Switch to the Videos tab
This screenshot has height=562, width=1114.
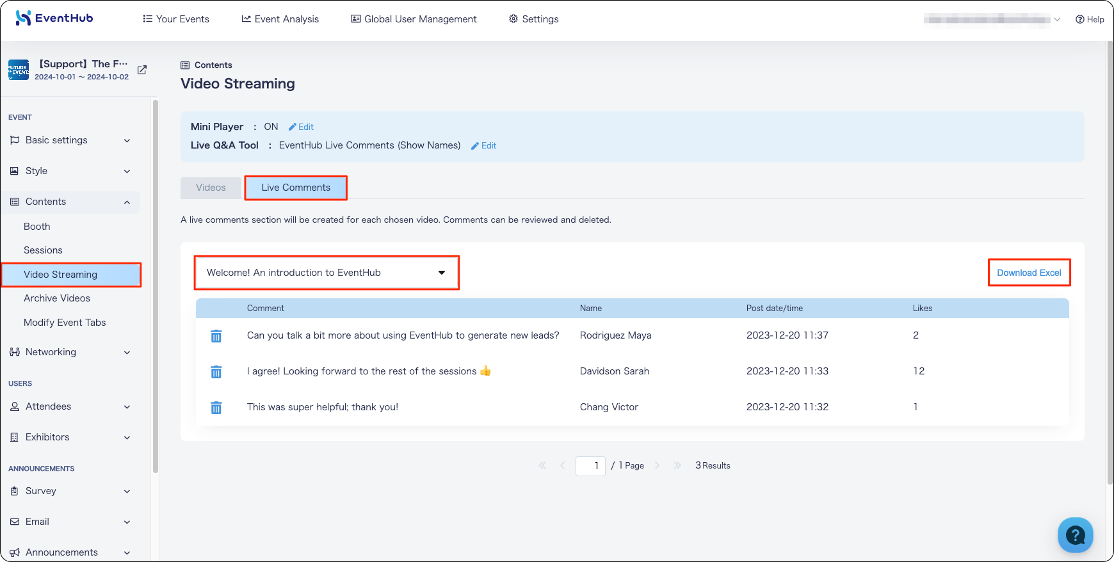(211, 188)
